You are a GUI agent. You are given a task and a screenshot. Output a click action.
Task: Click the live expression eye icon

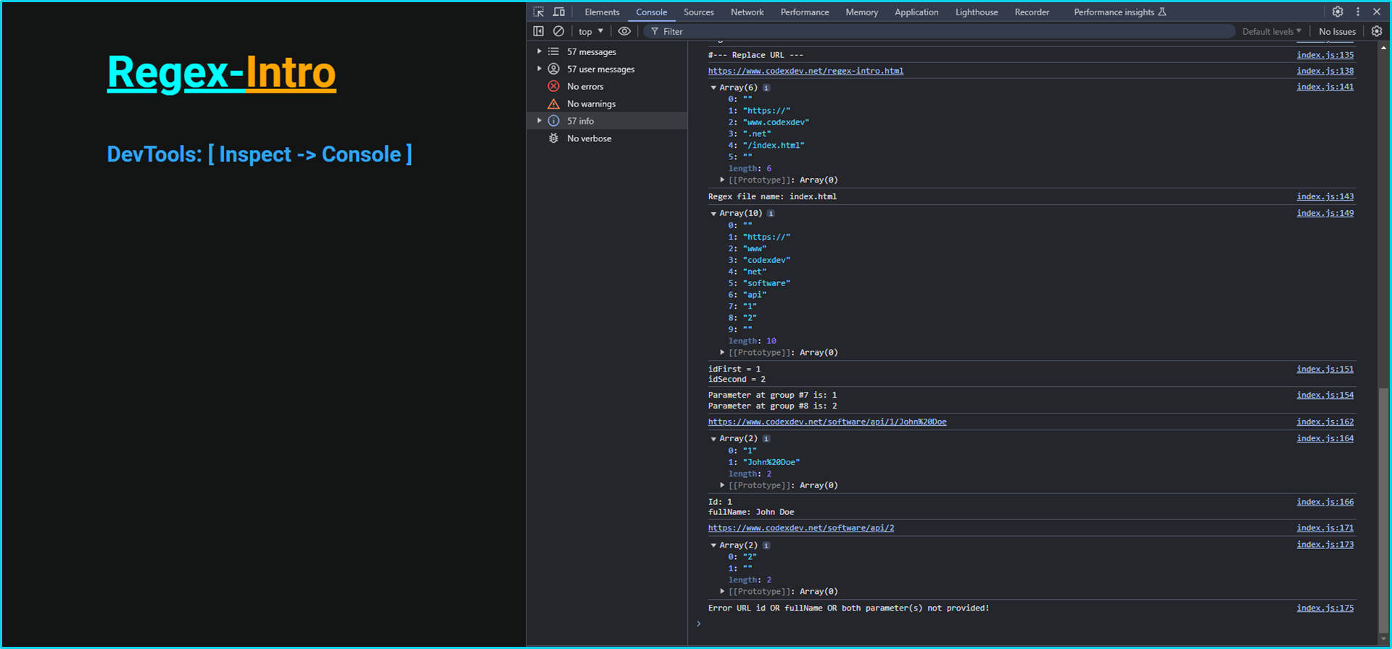623,31
